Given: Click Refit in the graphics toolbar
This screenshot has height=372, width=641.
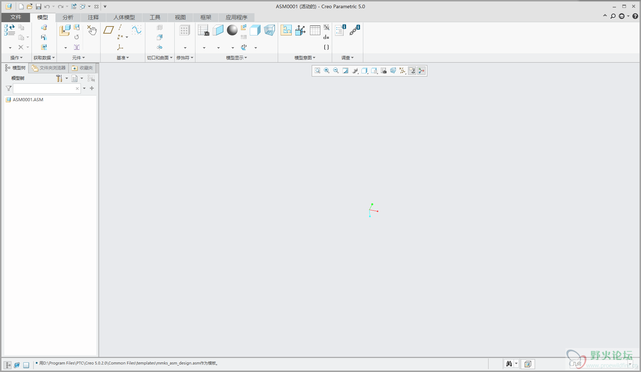Looking at the screenshot, I should 317,71.
